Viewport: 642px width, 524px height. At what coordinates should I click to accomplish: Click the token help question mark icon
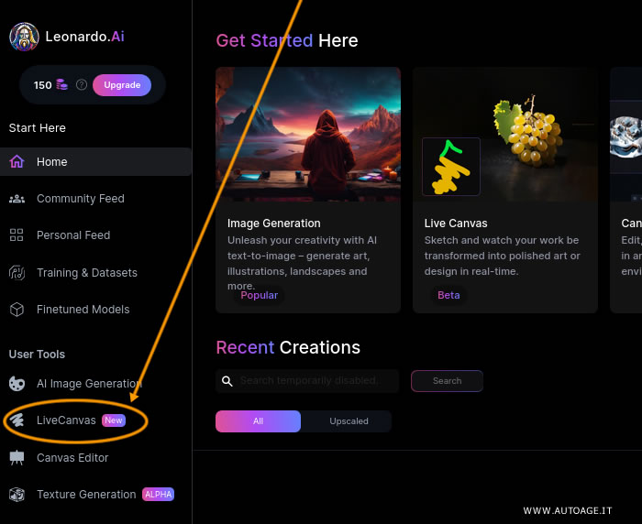[82, 85]
